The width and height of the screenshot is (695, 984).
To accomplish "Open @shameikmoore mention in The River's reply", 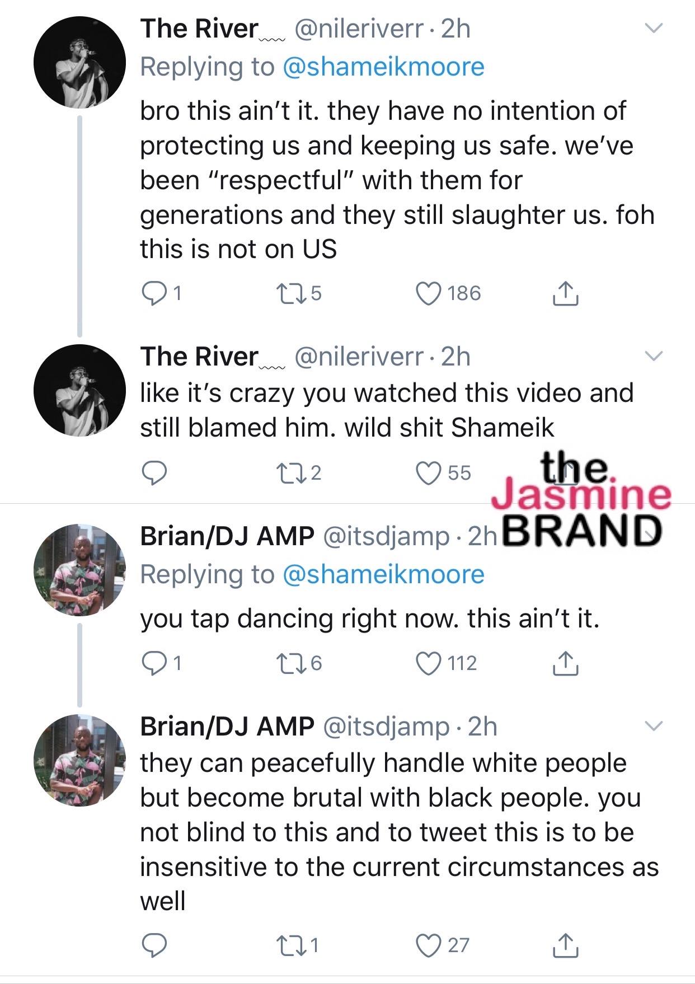I will point(383,67).
